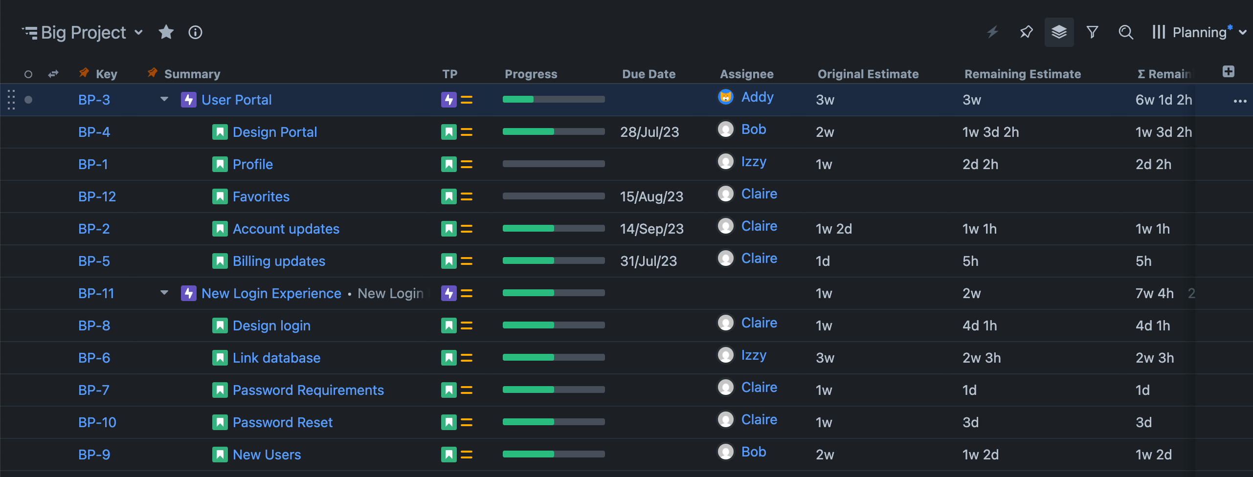Open the filter icon near Planning view
The image size is (1253, 477).
[1092, 32]
